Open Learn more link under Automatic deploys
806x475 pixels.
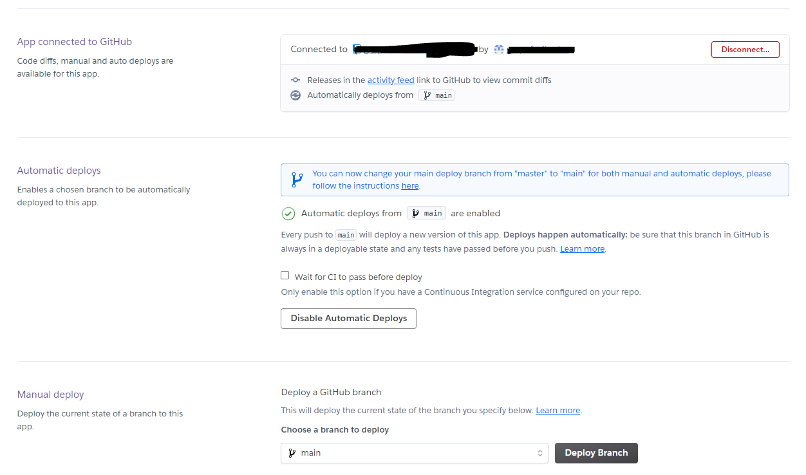click(582, 249)
